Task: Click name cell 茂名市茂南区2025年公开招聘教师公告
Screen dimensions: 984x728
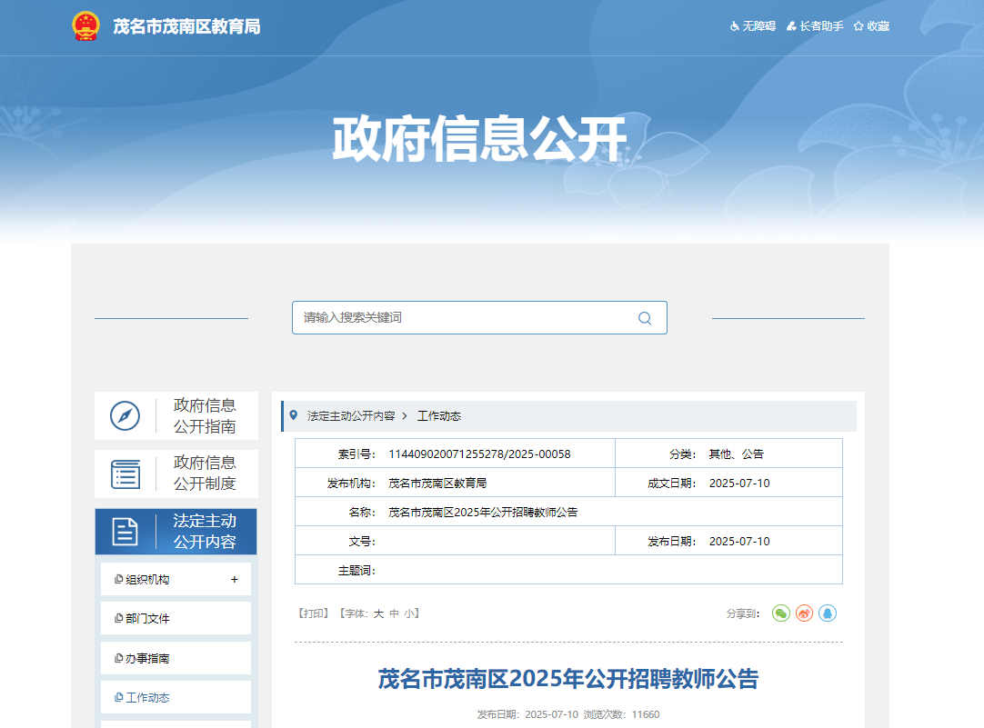Action: (x=483, y=513)
